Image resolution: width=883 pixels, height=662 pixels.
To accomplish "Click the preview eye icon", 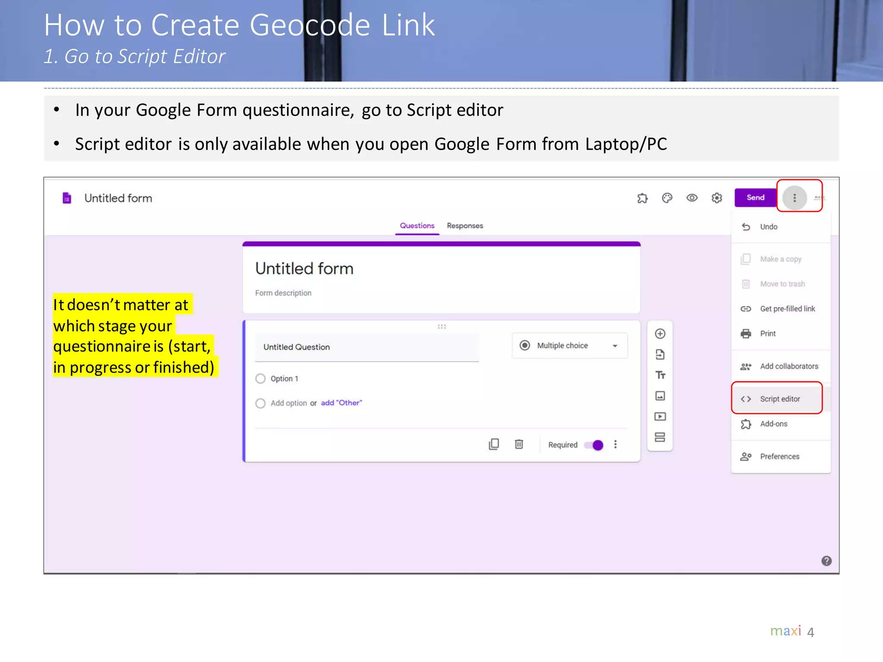I will pyautogui.click(x=692, y=198).
